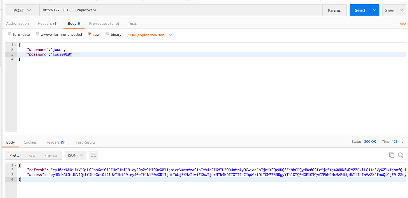Screen dimensions: 408x198
Task: View the Test Results section
Action: click(x=85, y=142)
